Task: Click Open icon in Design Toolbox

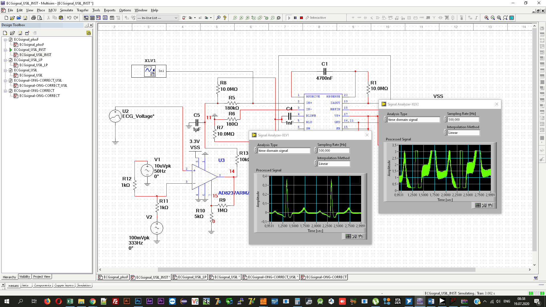Action: [12, 33]
